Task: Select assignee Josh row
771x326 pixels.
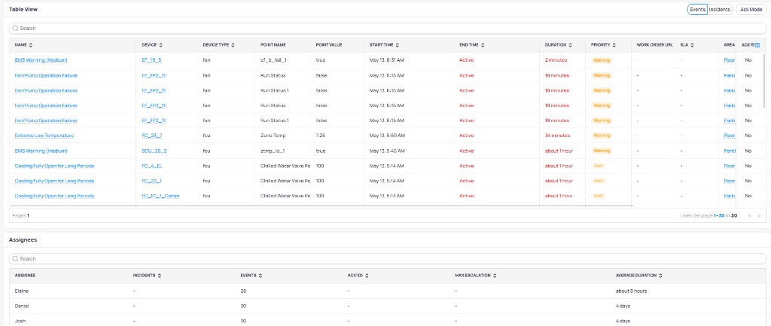Action: pyautogui.click(x=388, y=321)
